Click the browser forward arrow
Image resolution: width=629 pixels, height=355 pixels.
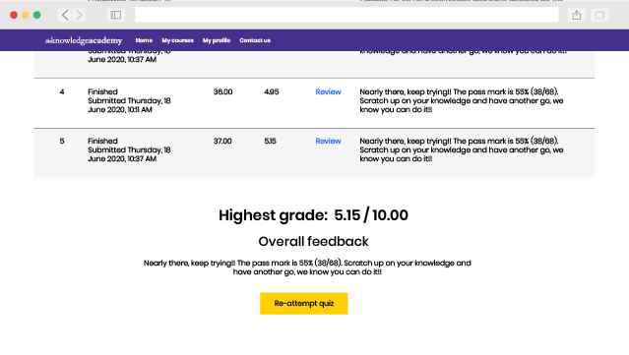tap(80, 15)
